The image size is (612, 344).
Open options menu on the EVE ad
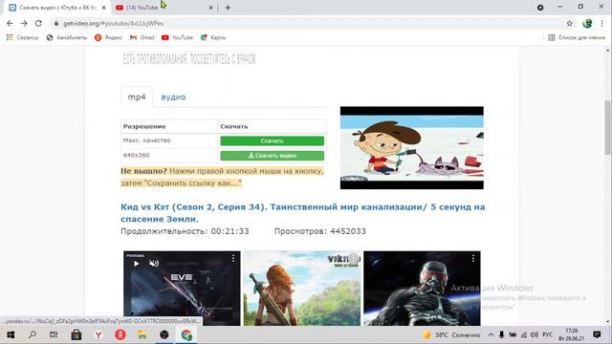pyautogui.click(x=233, y=259)
